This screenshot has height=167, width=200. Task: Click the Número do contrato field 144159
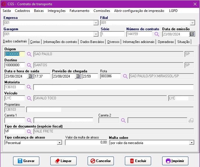(x=139, y=34)
